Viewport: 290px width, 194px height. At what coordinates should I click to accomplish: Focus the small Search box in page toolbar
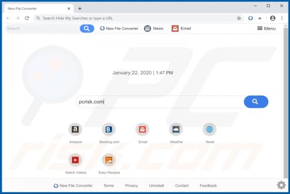pos(42,28)
